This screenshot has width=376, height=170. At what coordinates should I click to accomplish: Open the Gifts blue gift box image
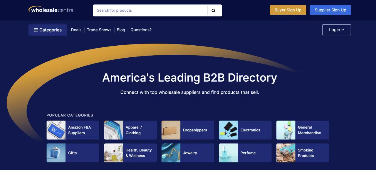tap(56, 153)
